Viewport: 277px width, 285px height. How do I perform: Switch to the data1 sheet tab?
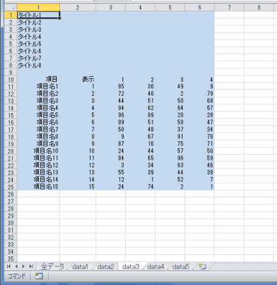[80, 266]
